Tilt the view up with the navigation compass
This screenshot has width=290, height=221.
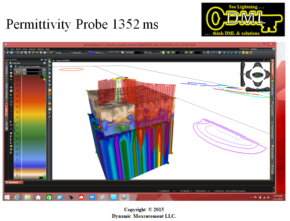click(257, 65)
